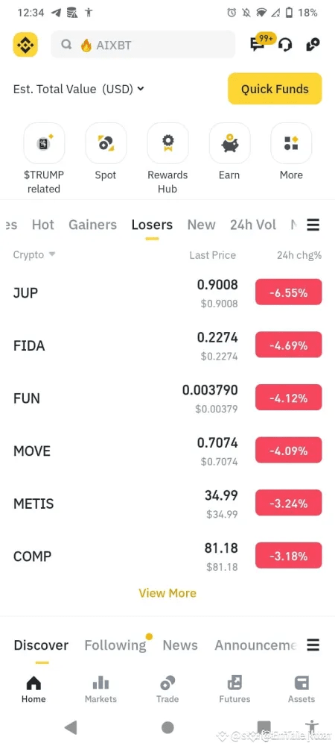Open the Rewards Hub icon
The image size is (335, 746).
pos(167,143)
